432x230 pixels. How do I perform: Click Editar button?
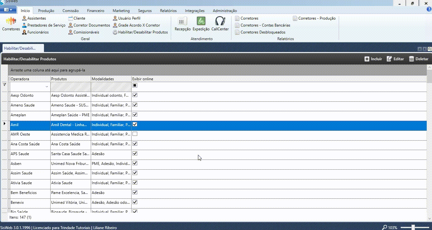pyautogui.click(x=395, y=59)
